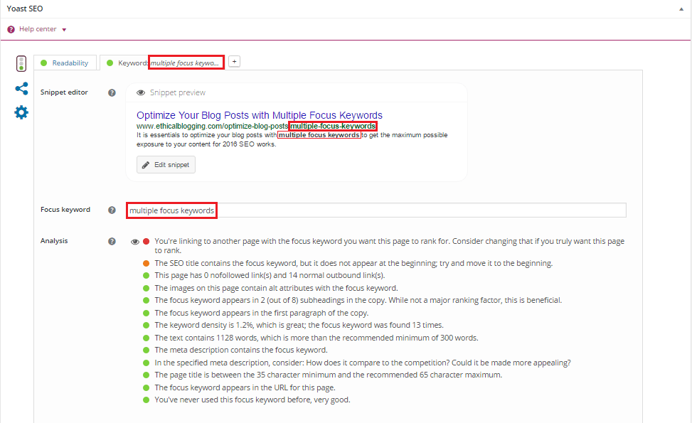Screen dimensions: 692x423
Task: Click inside the Focus keyword input field
Action: point(284,210)
